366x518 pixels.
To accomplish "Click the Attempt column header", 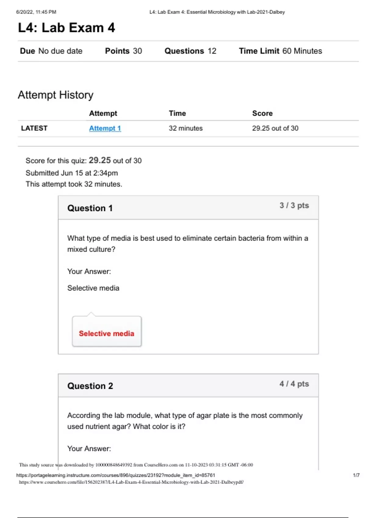I will (103, 113).
